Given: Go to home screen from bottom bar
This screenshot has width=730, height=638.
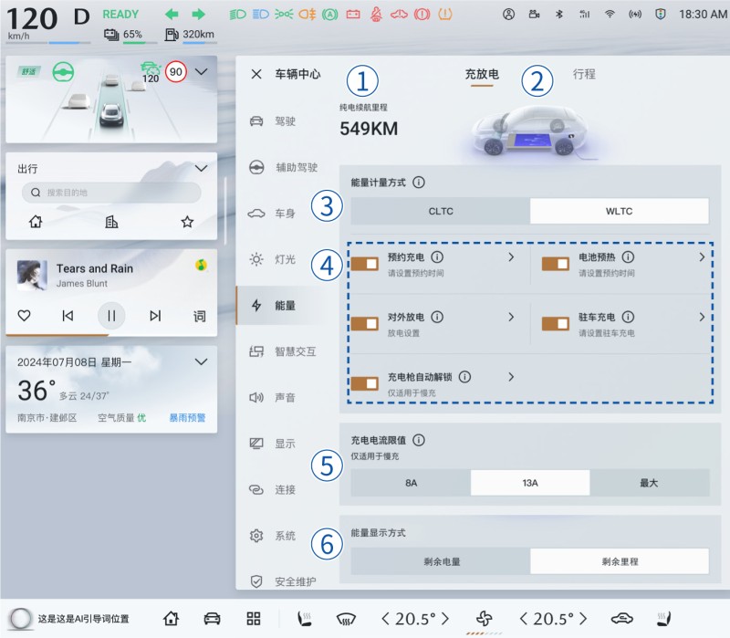Looking at the screenshot, I should [x=171, y=619].
